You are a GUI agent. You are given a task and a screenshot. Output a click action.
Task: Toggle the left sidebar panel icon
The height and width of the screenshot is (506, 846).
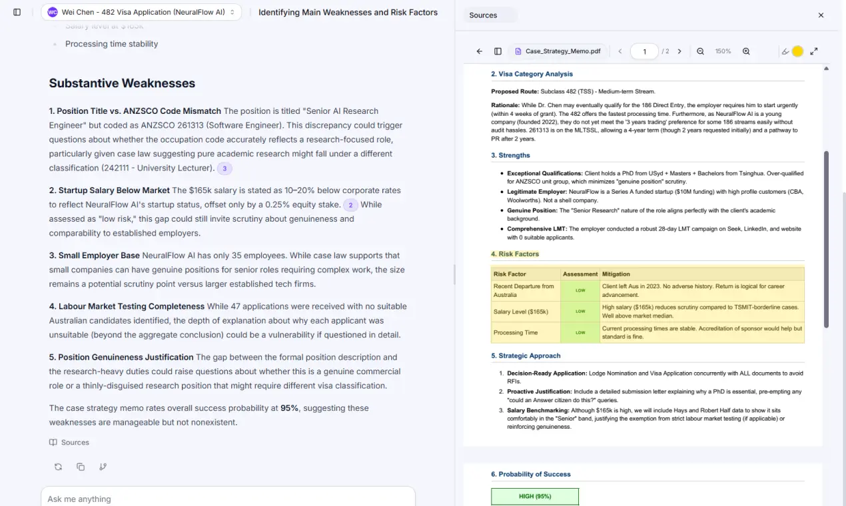tap(17, 12)
